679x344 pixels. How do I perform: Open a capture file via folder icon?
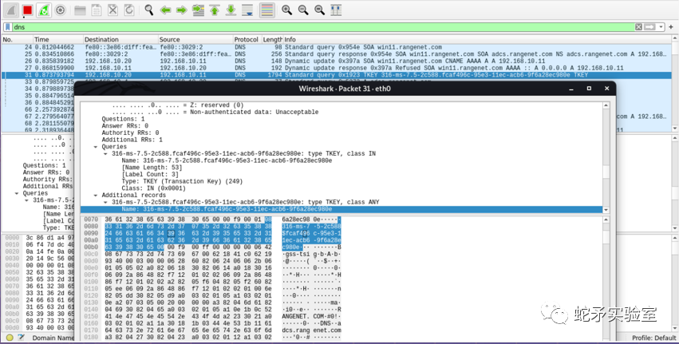tap(80, 10)
